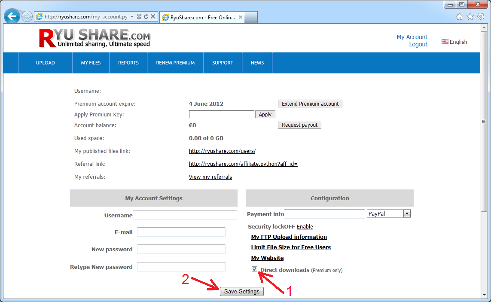Close the RyuShare.com tab
Screen dimensions: 491x302
241,17
